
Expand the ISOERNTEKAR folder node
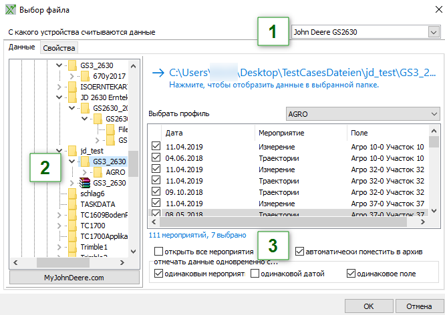[x=59, y=87]
